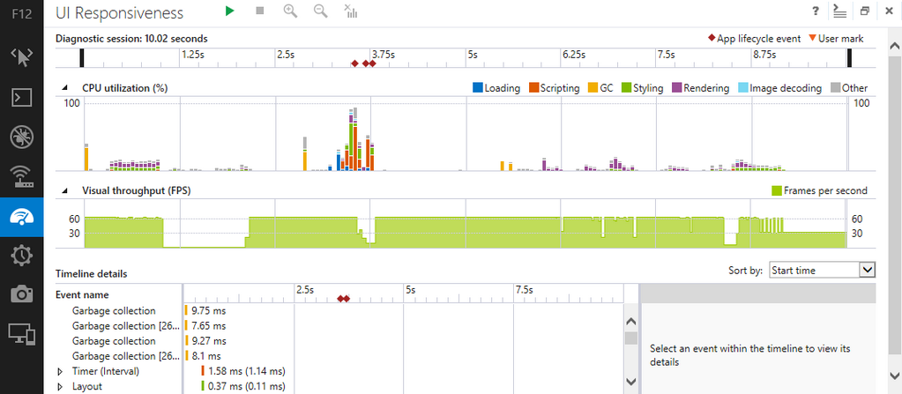Click the User mark legend label
This screenshot has height=394, width=902.
click(841, 39)
